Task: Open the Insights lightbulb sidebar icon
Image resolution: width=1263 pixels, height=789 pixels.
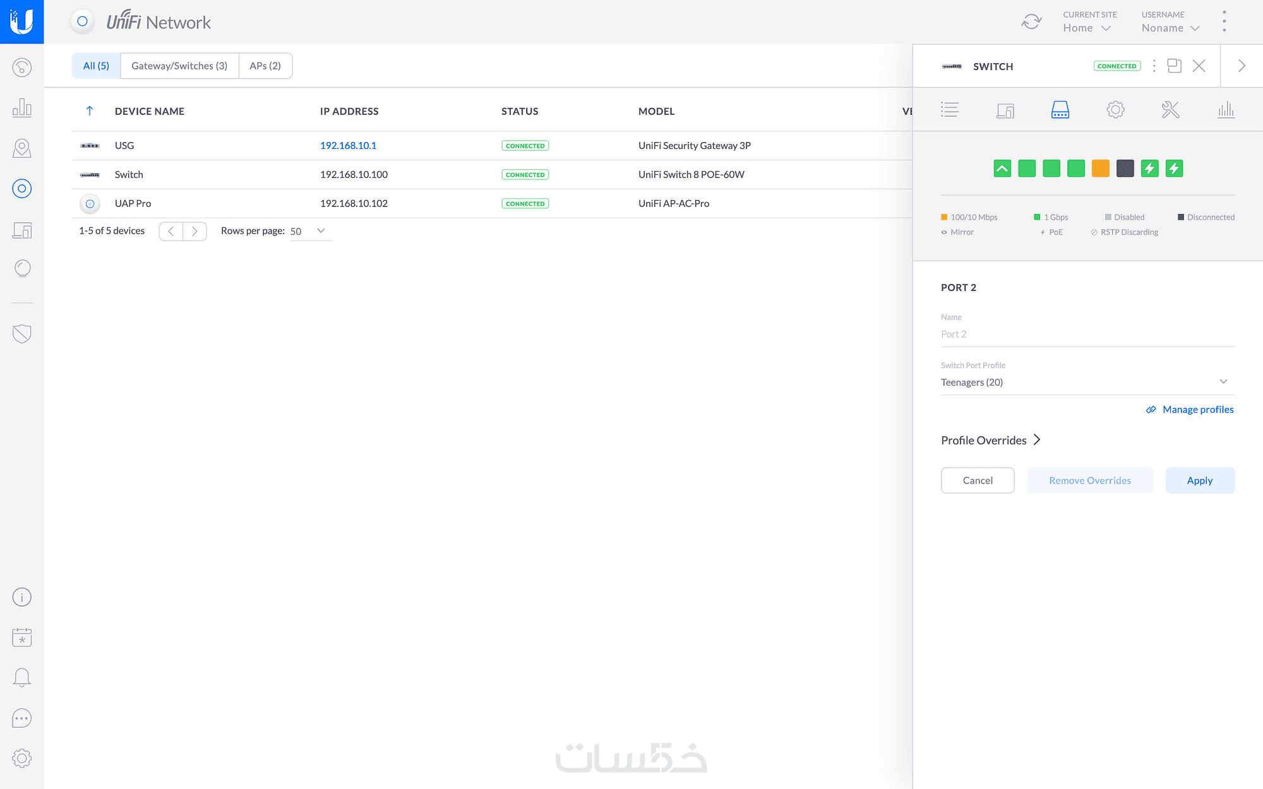Action: click(21, 268)
